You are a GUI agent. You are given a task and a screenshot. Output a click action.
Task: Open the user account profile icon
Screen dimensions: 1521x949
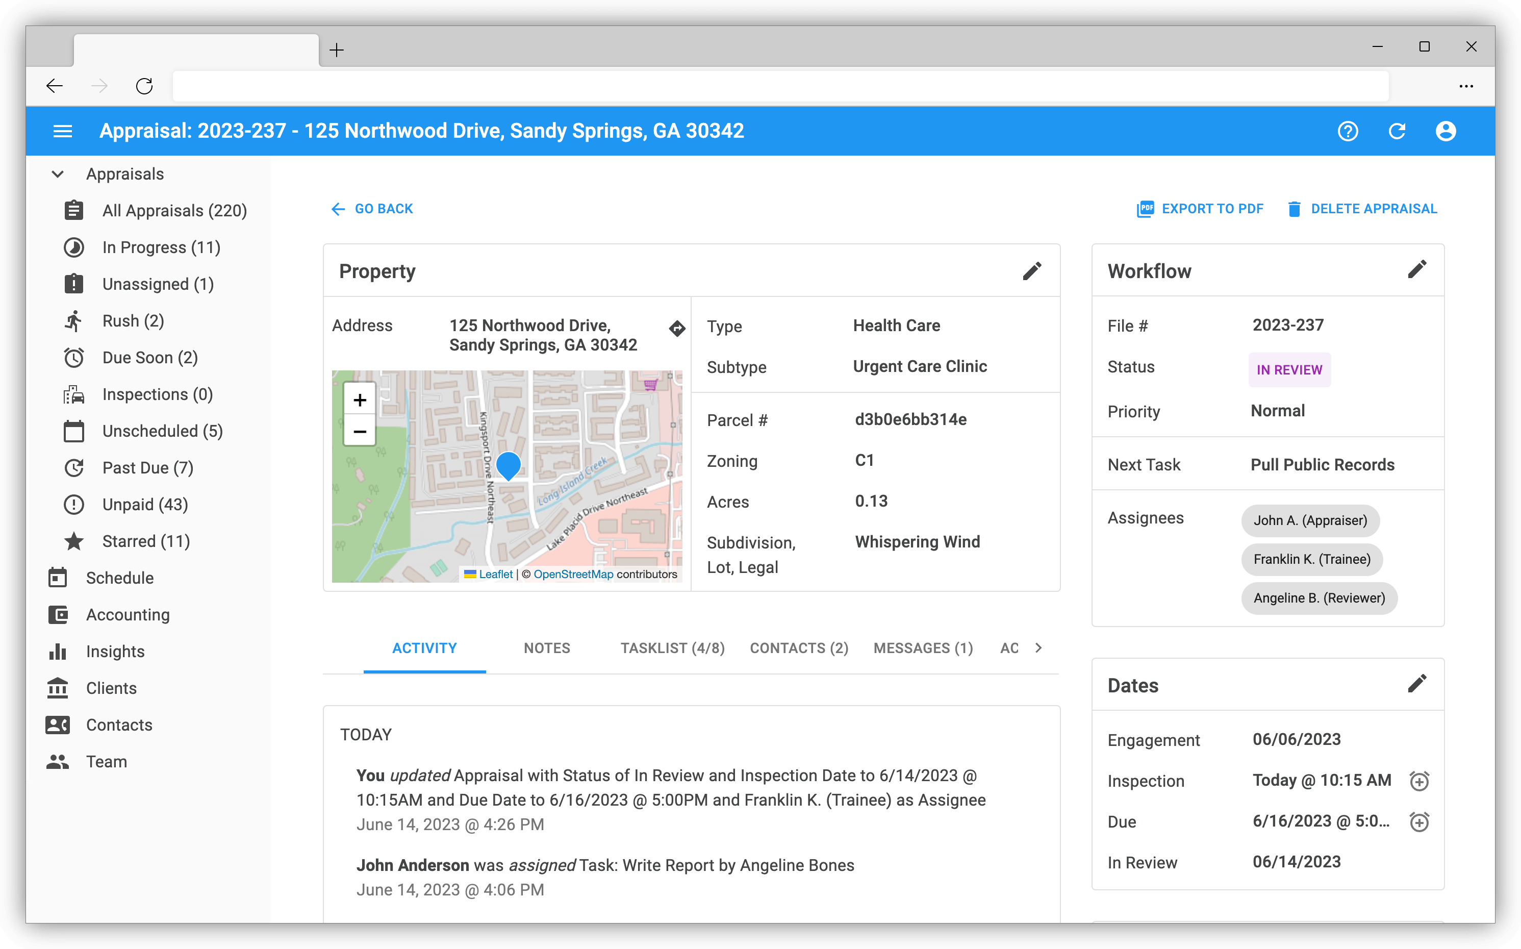point(1446,131)
